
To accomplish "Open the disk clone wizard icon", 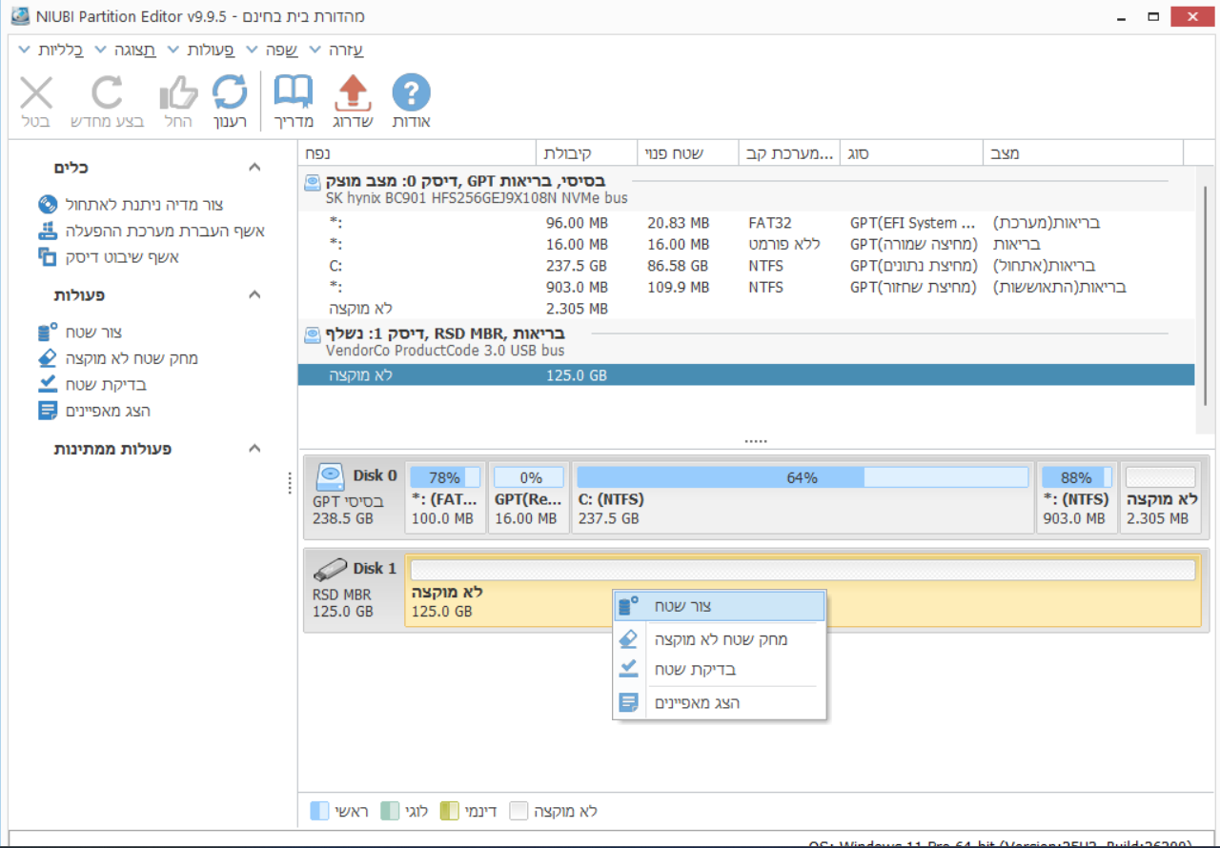I will [x=48, y=256].
